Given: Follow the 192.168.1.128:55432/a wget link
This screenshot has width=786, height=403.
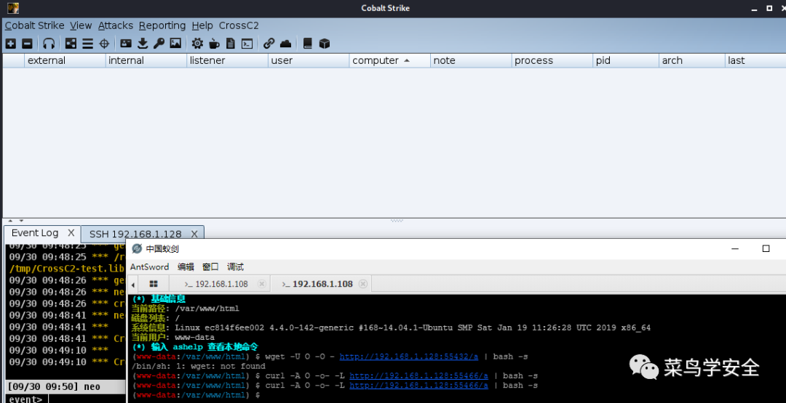Looking at the screenshot, I should [x=409, y=357].
